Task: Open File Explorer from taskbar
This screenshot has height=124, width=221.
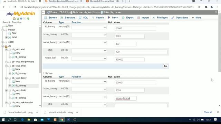Action: [29, 120]
